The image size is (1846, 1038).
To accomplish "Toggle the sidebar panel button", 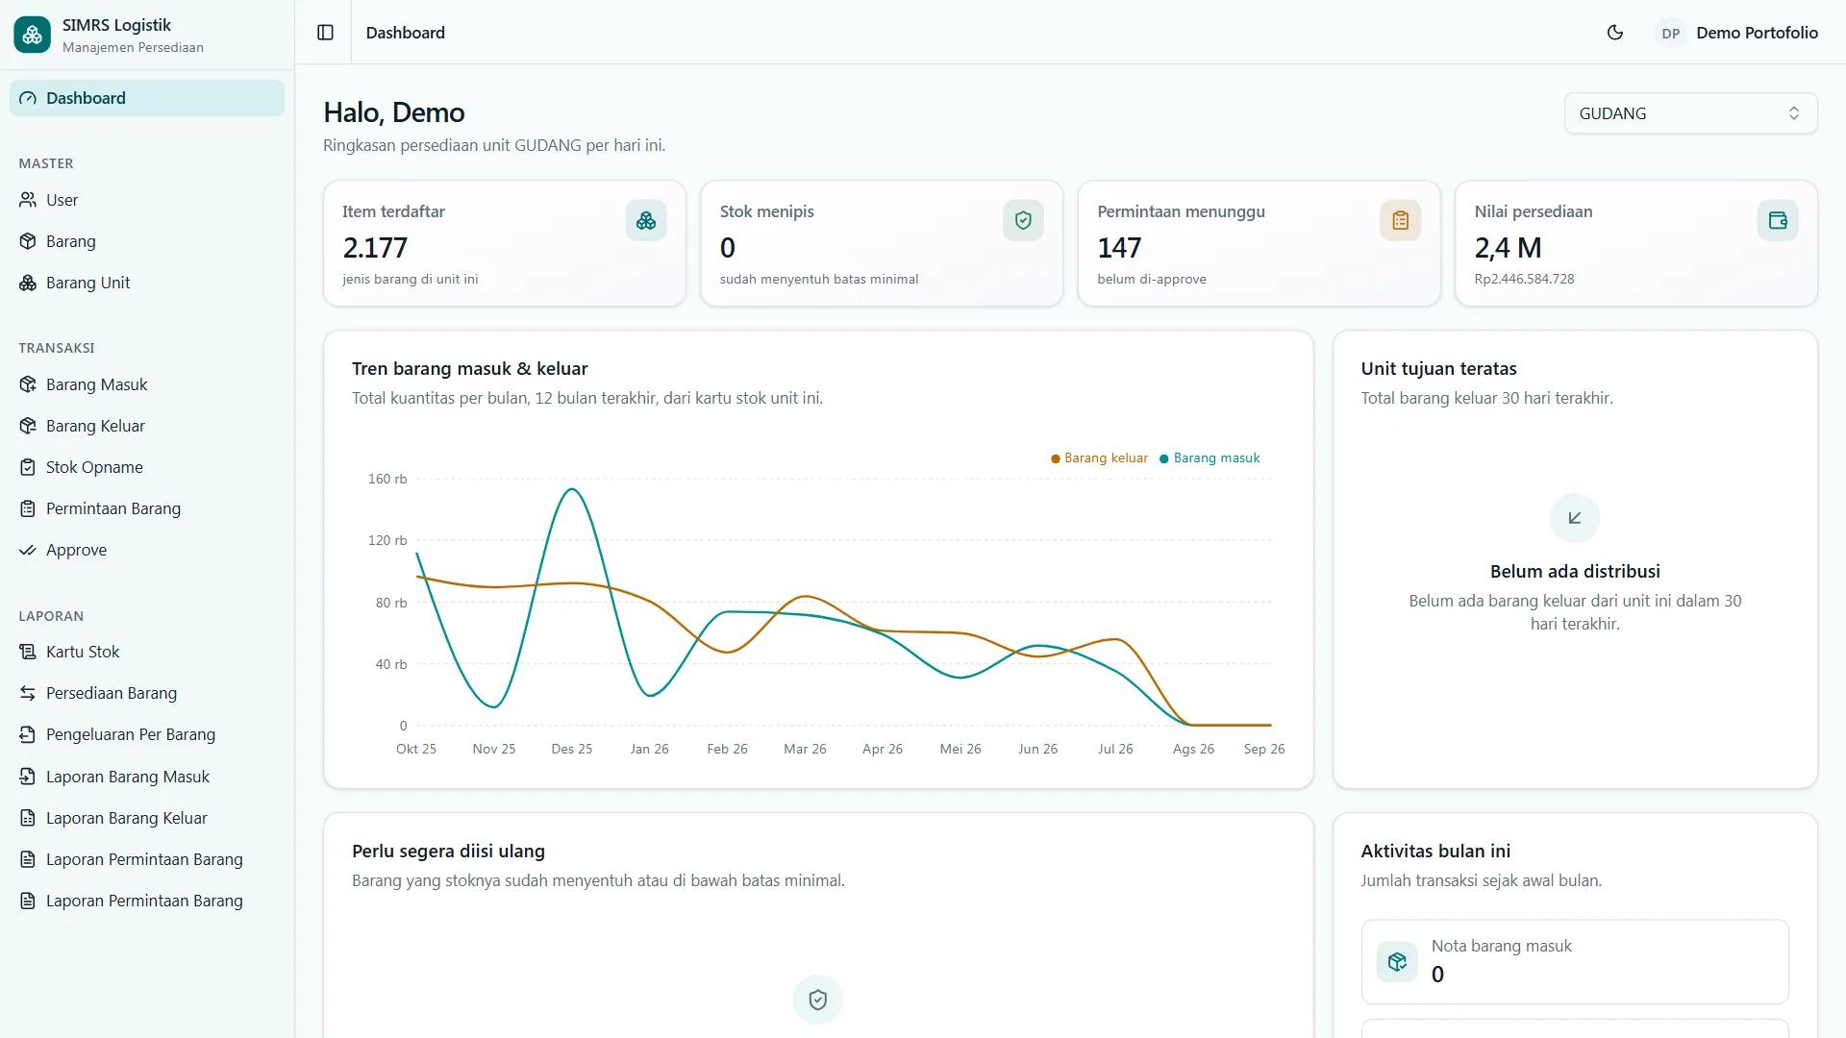I will point(326,33).
